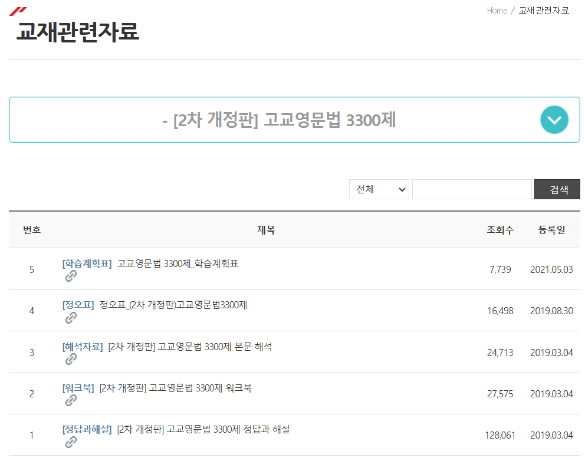The height and width of the screenshot is (471, 585).
Task: Click view count 16,498
Action: pyautogui.click(x=500, y=311)
